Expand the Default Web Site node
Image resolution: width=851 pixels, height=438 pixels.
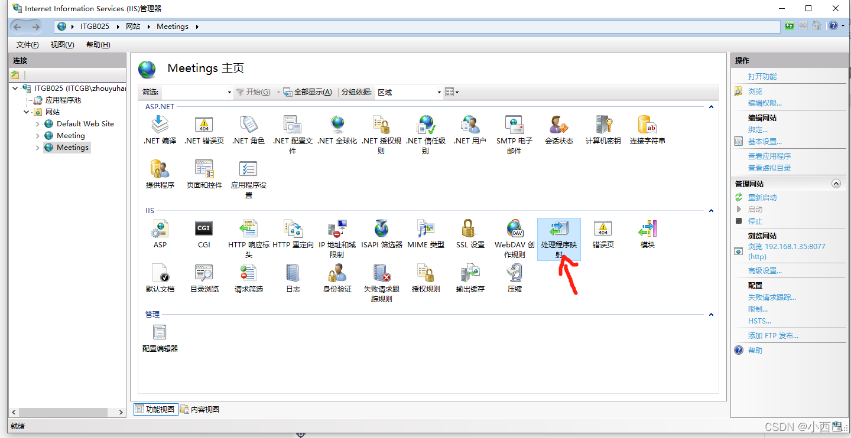point(38,124)
